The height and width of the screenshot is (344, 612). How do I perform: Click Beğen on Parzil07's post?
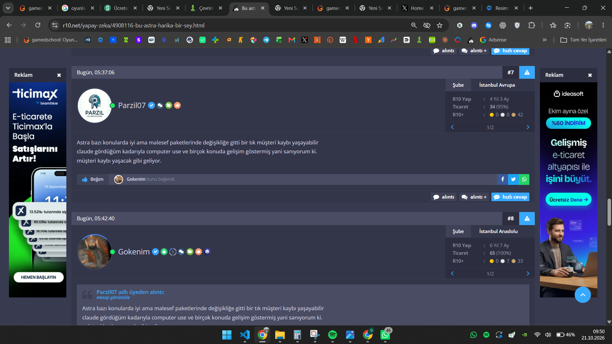click(92, 179)
